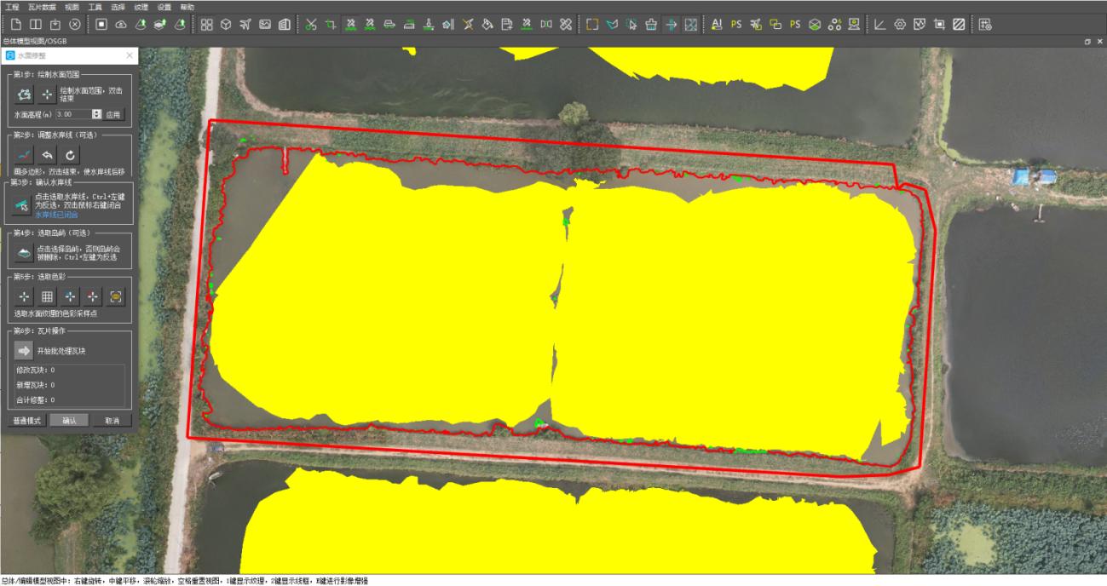Select the scissors cut tool

[x=310, y=24]
